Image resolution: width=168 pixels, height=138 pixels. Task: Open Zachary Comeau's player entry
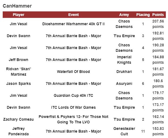[x=18, y=119]
